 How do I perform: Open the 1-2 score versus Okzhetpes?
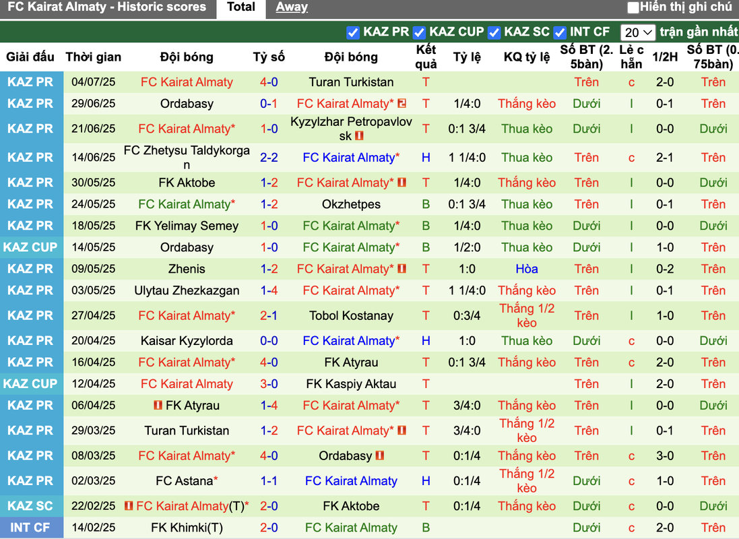point(269,204)
